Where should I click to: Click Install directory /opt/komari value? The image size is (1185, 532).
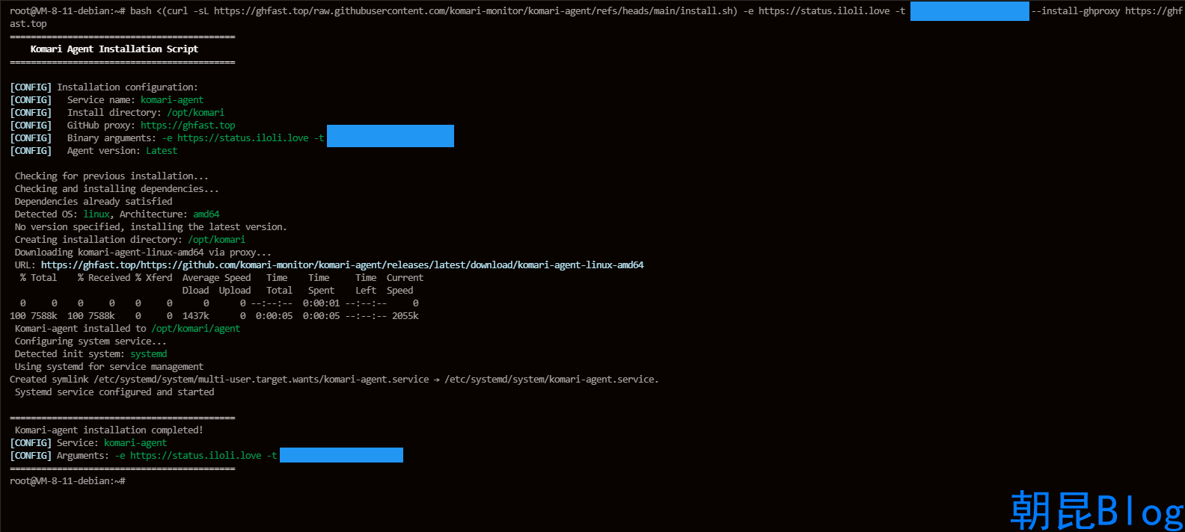[x=195, y=113]
